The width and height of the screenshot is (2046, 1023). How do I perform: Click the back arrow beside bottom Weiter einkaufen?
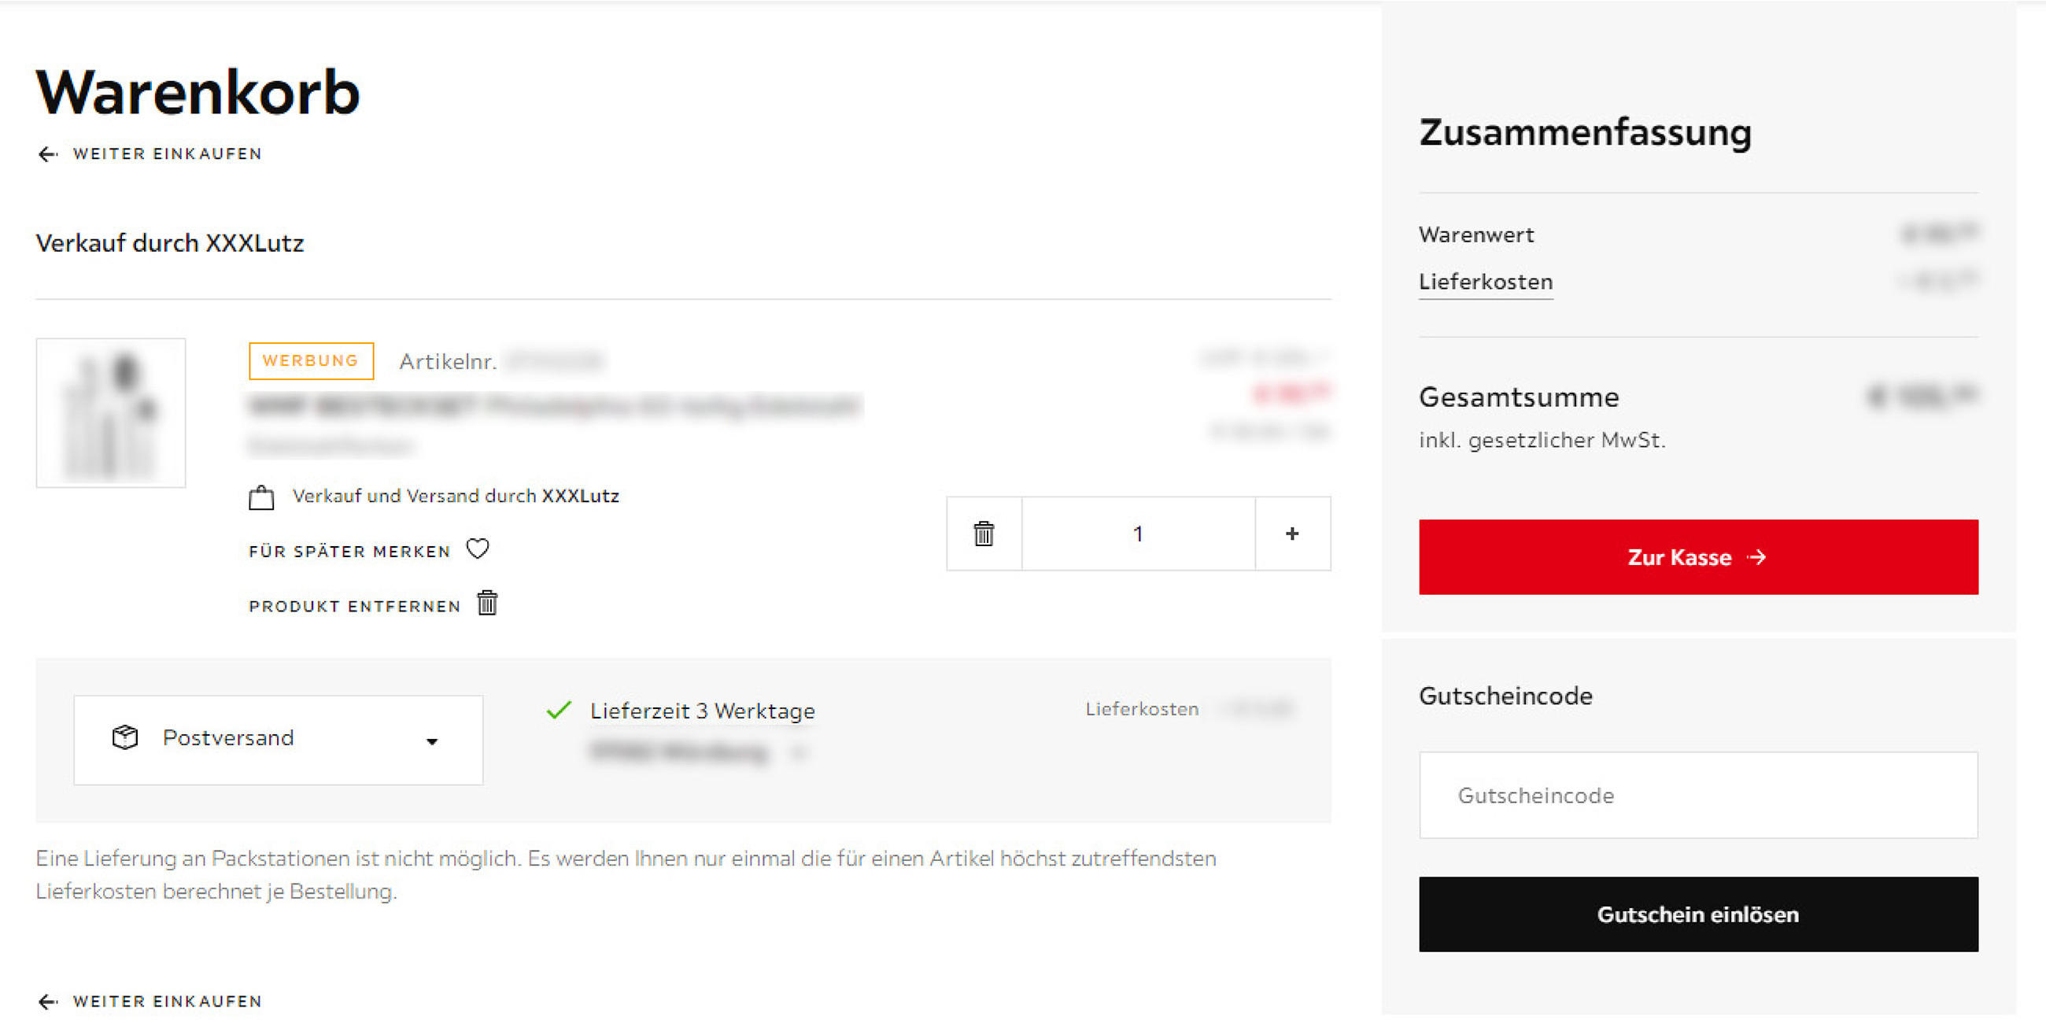48,1002
